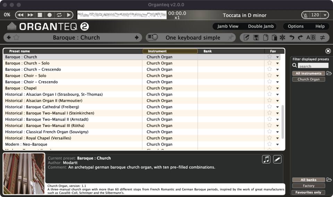Select the Church Organ instrument filter
This screenshot has height=197, width=333.
coord(309,79)
